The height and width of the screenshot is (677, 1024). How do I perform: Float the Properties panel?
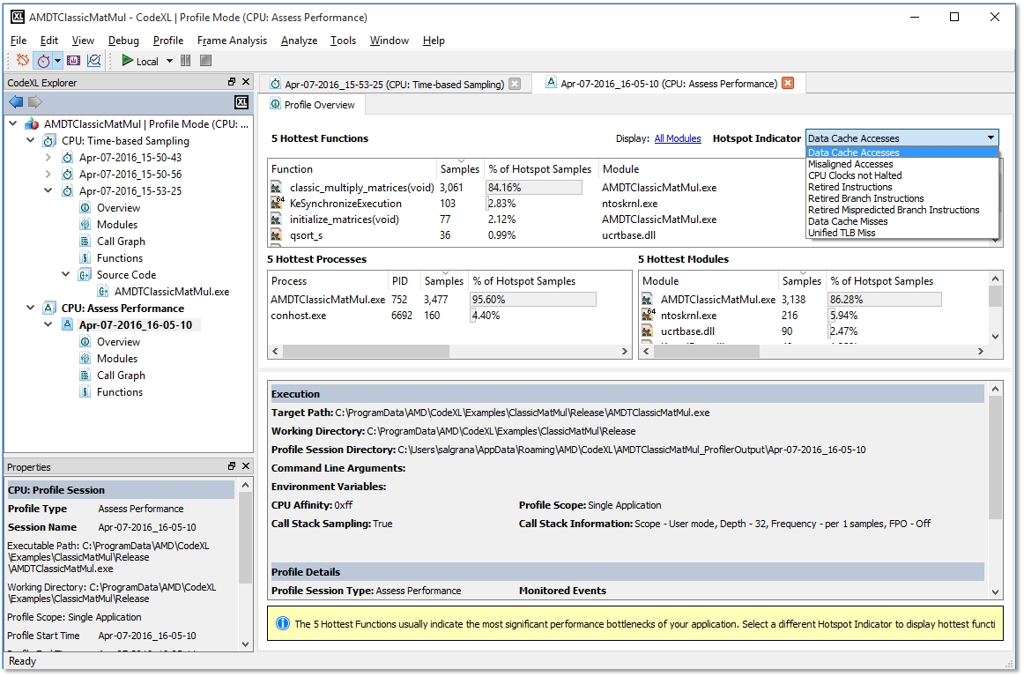coord(231,466)
